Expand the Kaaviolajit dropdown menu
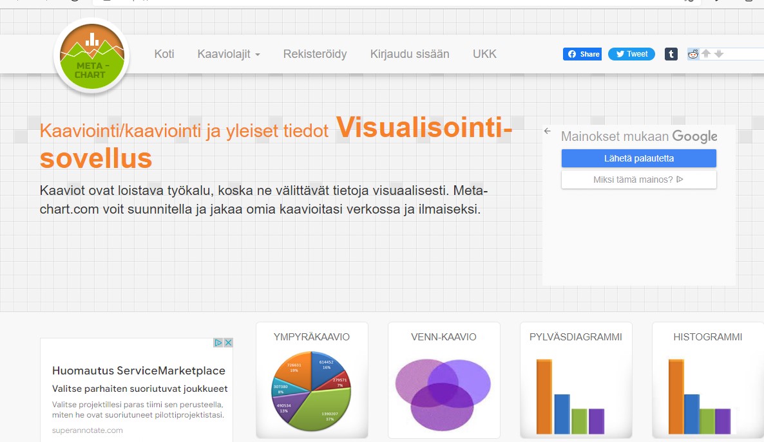 [229, 54]
